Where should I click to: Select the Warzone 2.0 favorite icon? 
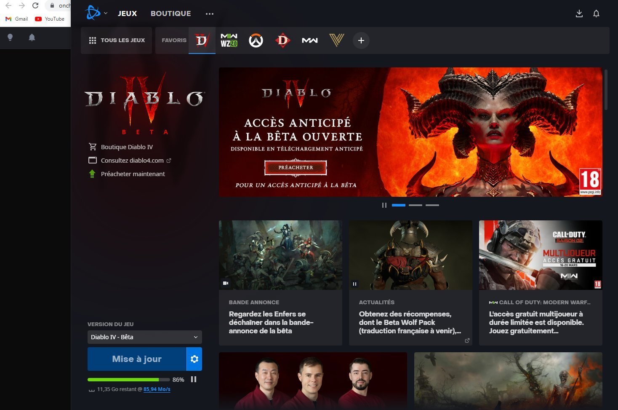point(229,40)
